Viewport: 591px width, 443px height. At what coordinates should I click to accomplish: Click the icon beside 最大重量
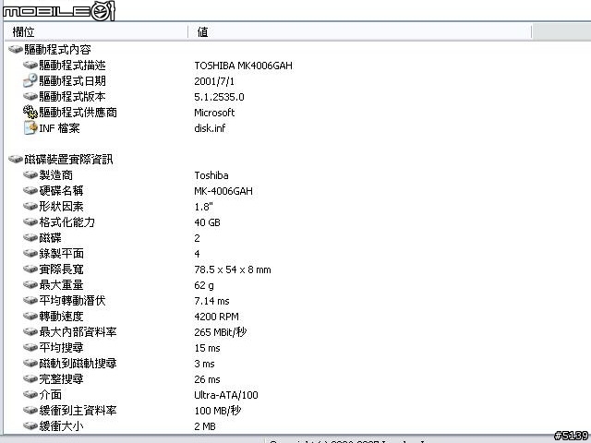point(30,285)
